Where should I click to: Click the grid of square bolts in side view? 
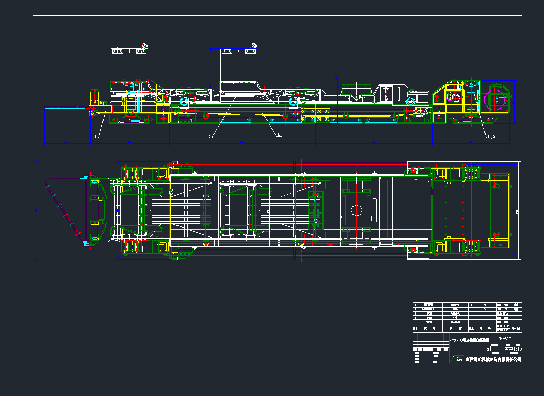[315, 115]
